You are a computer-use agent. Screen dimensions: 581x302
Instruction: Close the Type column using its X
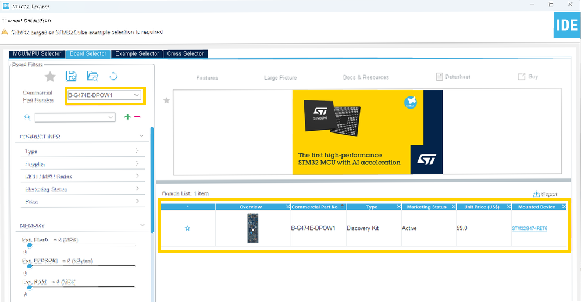pos(399,207)
